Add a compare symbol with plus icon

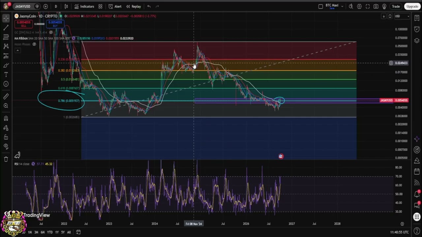[45, 6]
